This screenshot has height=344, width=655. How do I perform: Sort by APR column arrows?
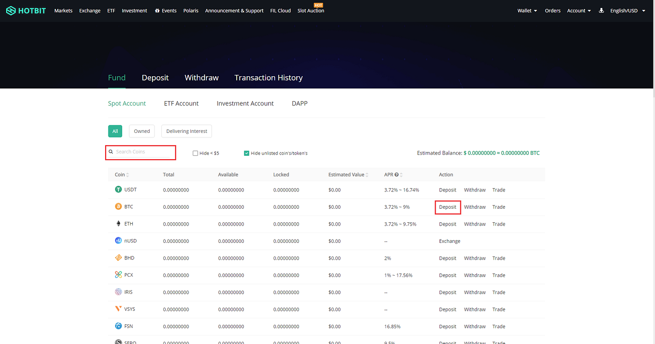pos(401,175)
